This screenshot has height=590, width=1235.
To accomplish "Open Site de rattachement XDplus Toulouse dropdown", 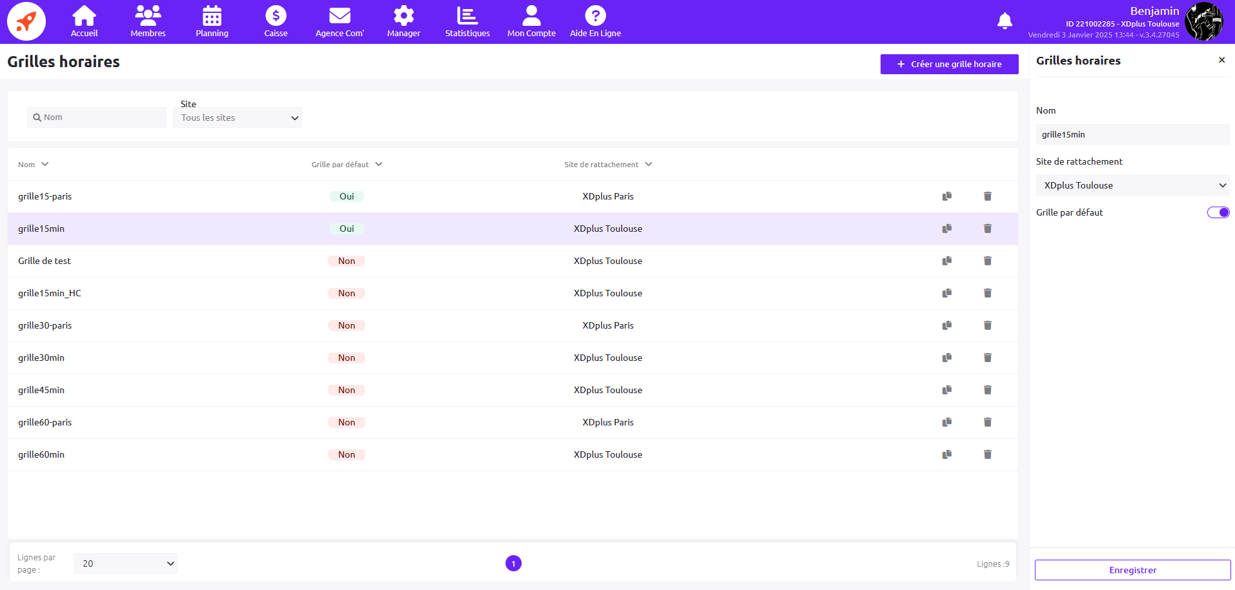I will 1132,185.
